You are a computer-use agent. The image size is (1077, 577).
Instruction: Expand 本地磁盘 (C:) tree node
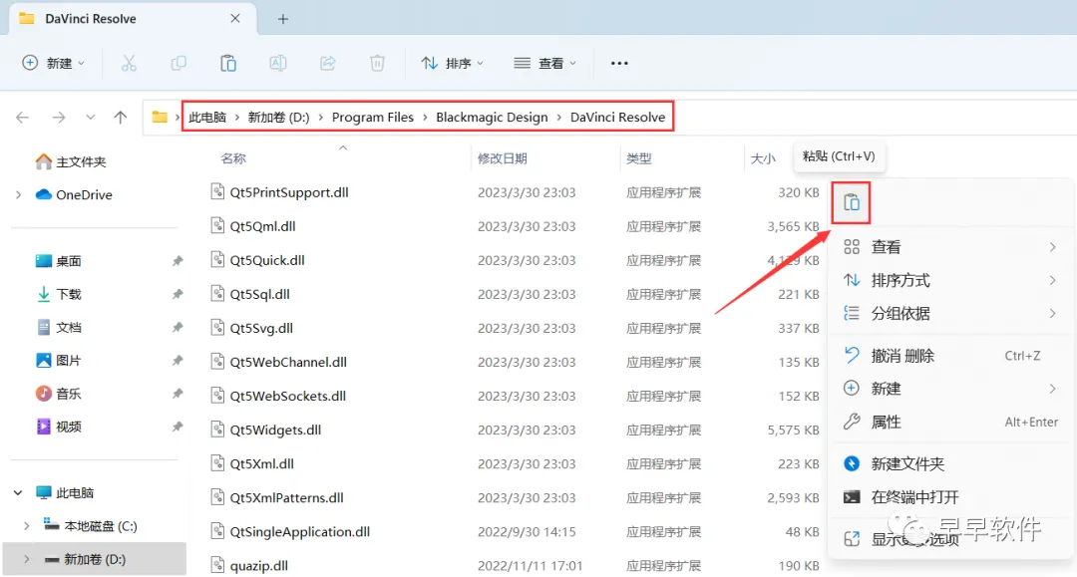pos(27,526)
